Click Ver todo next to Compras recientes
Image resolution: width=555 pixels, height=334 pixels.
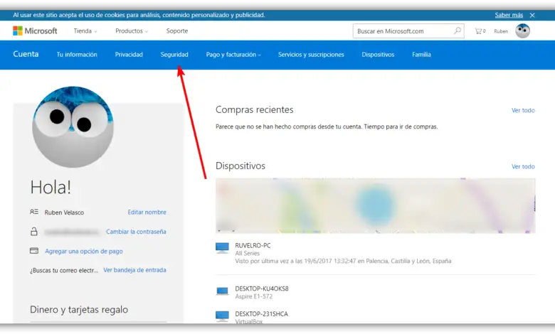click(x=523, y=110)
